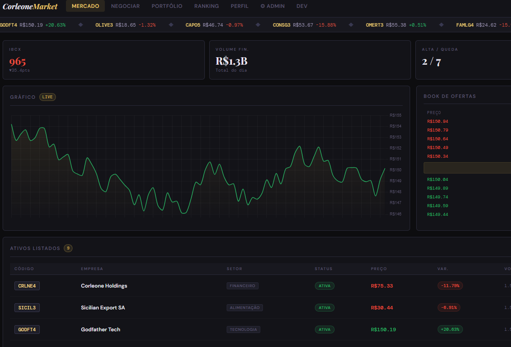Open the Portfólio tab
This screenshot has height=347, width=511.
coord(167,6)
